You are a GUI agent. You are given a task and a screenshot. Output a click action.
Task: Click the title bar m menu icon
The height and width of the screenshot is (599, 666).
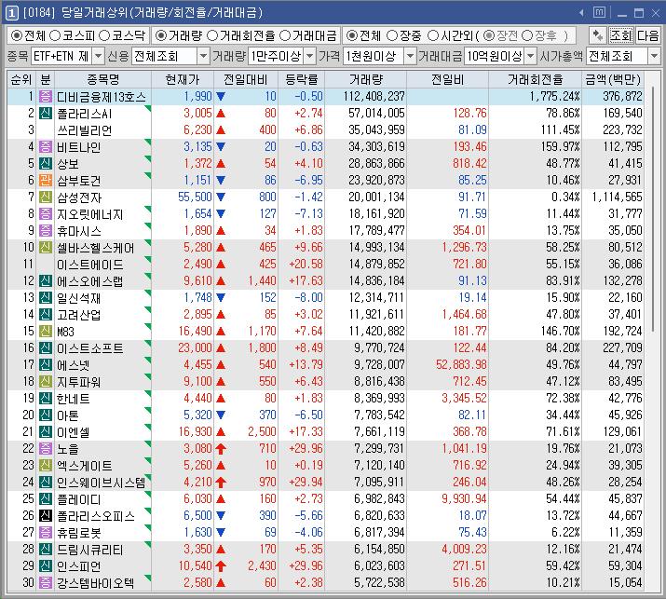tap(599, 13)
